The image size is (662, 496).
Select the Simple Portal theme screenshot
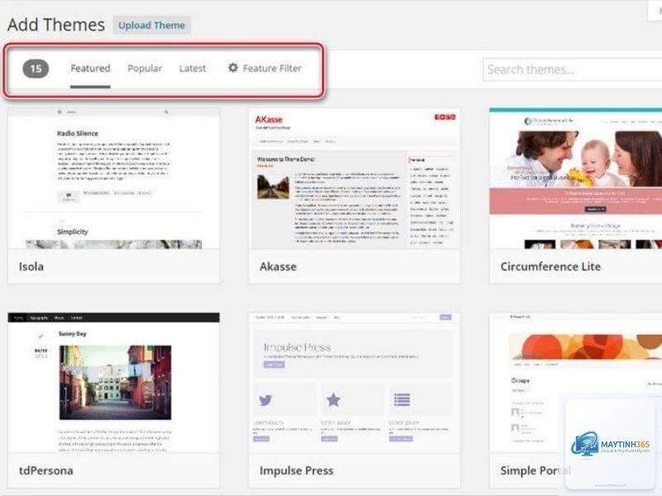point(575,383)
